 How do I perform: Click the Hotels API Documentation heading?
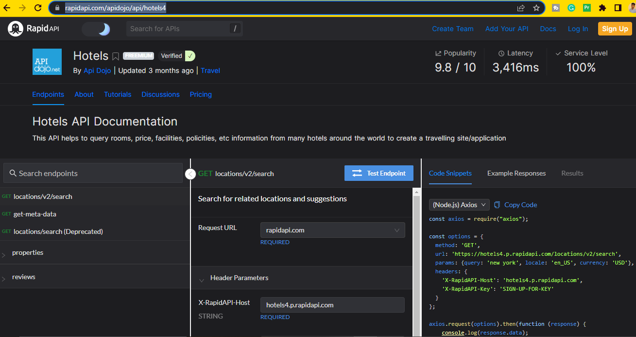[x=105, y=121]
